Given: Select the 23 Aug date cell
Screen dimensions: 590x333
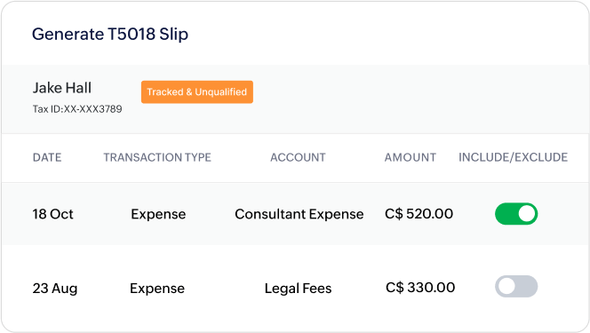Looking at the screenshot, I should coord(55,289).
